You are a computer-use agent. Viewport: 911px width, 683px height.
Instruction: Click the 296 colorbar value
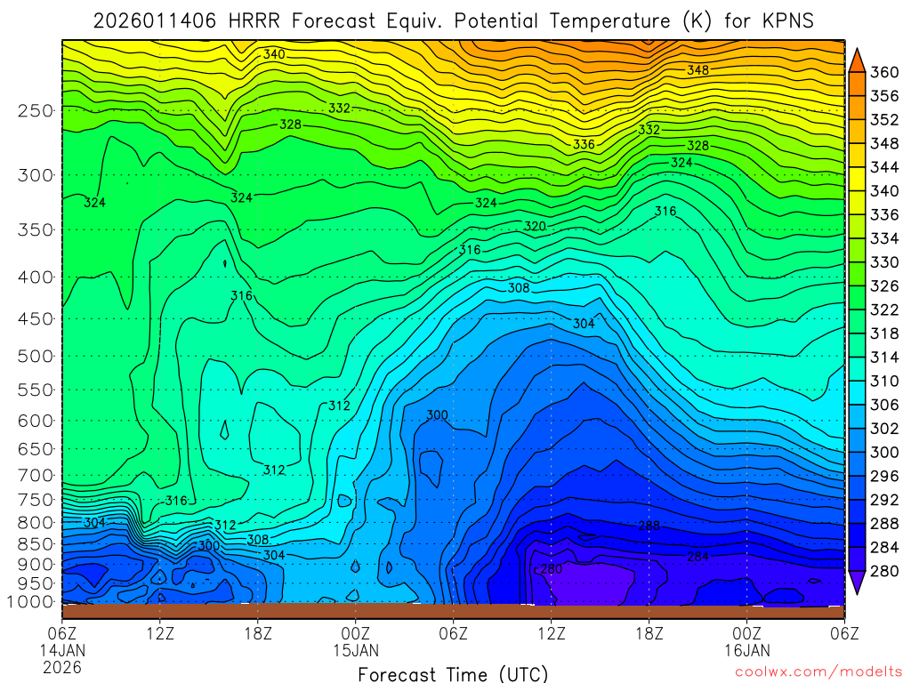[x=884, y=477]
